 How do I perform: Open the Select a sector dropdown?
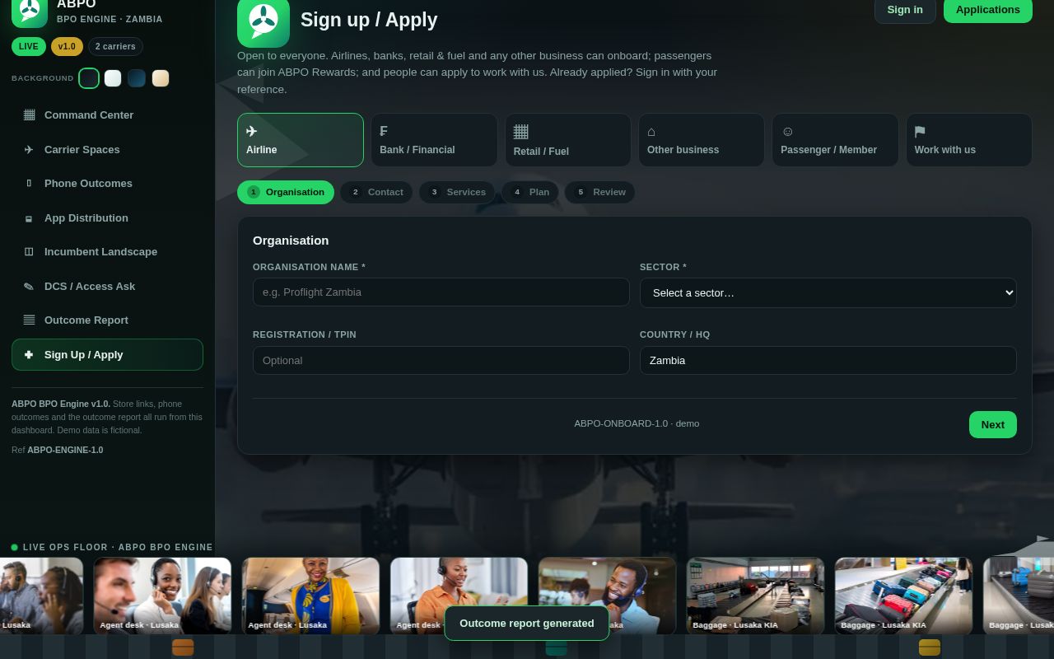(828, 292)
